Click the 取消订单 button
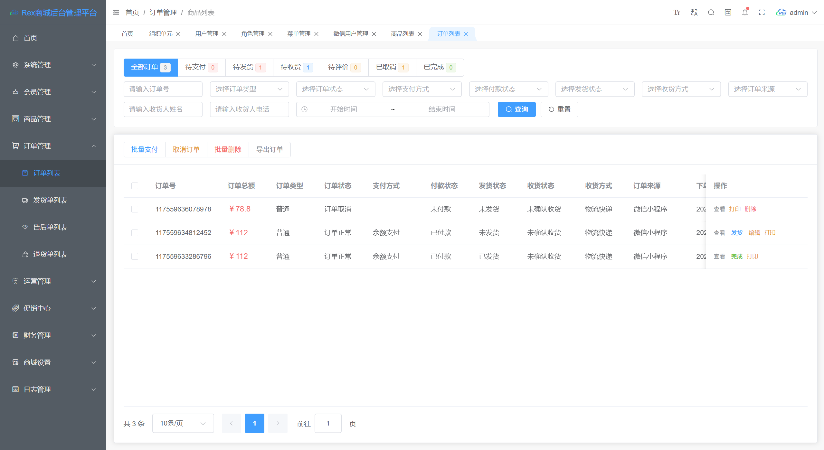Viewport: 824px width, 450px height. (x=186, y=150)
